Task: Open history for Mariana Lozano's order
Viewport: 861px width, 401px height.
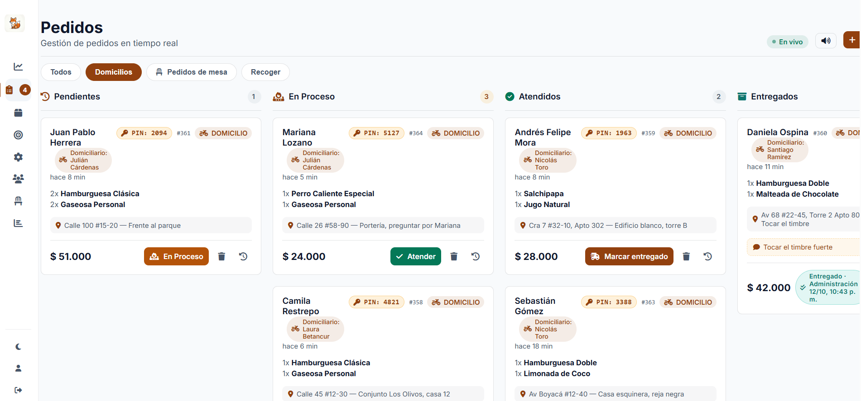Action: point(476,256)
